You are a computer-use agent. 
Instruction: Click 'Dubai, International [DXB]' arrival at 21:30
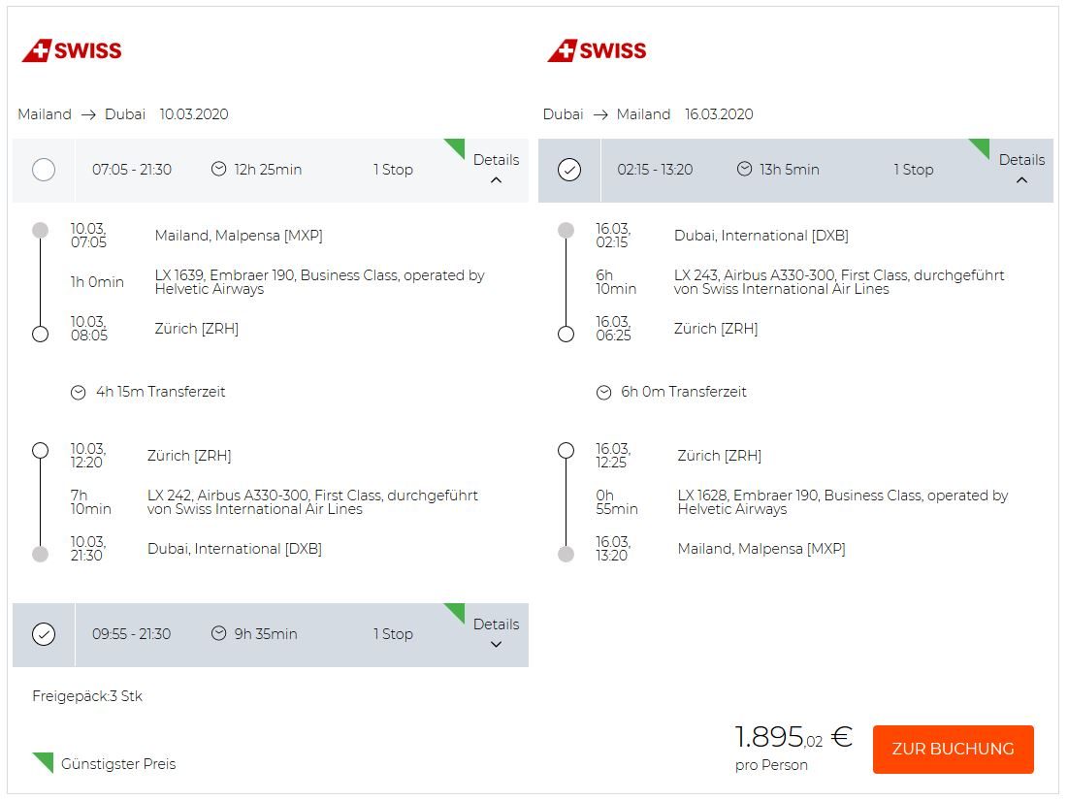click(235, 549)
